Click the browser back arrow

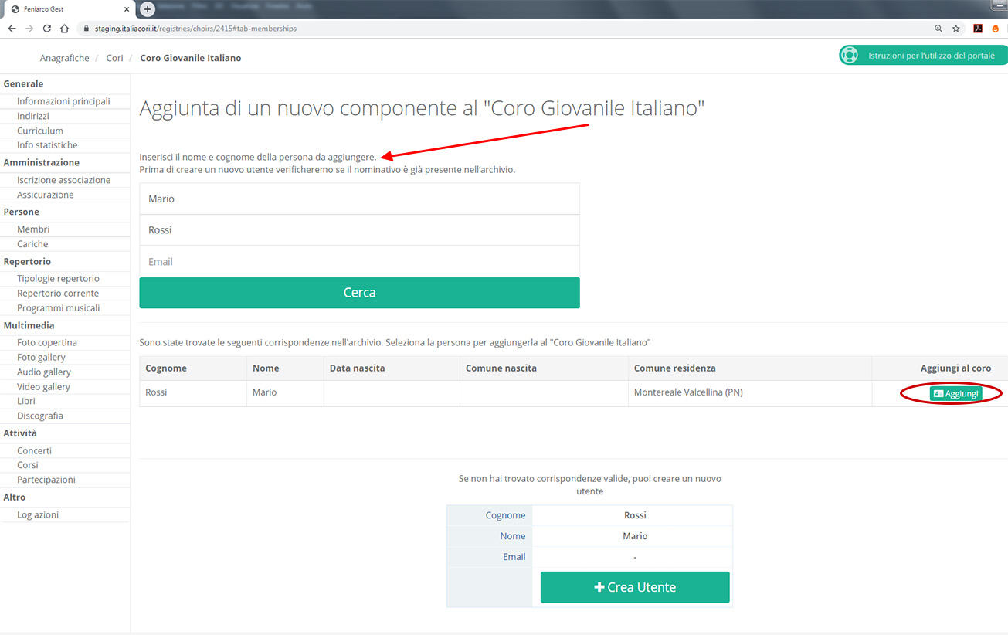click(x=12, y=29)
